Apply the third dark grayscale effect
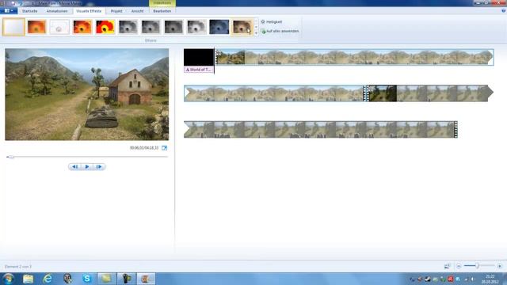The image size is (507, 285). 173,27
